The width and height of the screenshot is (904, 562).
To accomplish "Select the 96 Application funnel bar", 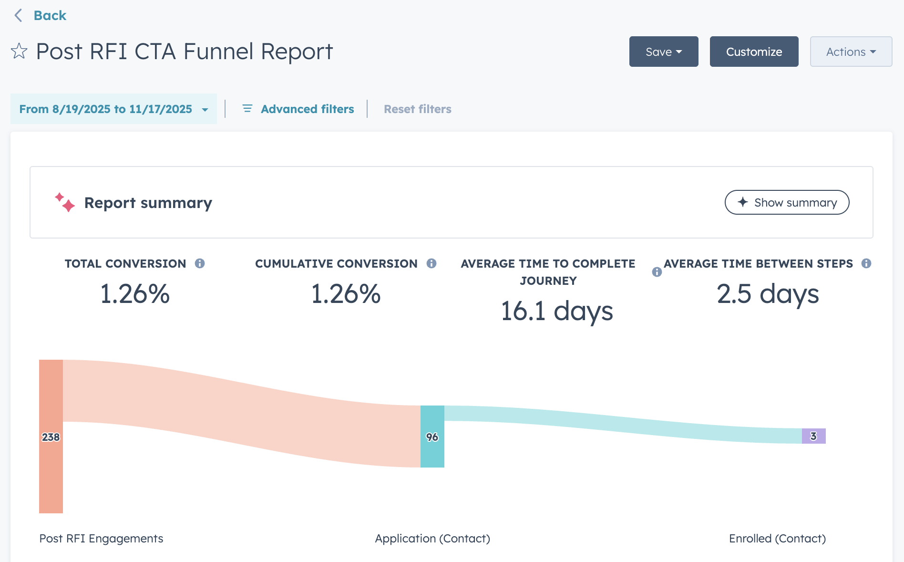I will point(432,437).
